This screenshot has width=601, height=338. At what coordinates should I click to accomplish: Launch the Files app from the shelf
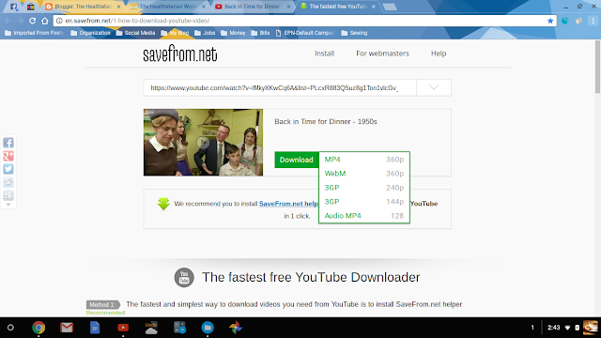[x=208, y=328]
